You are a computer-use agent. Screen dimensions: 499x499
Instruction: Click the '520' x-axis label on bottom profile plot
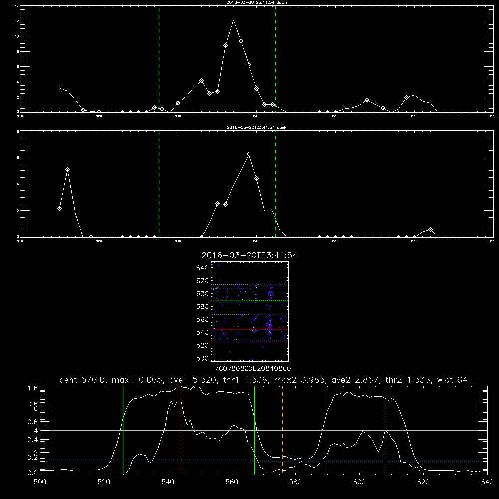pos(104,482)
